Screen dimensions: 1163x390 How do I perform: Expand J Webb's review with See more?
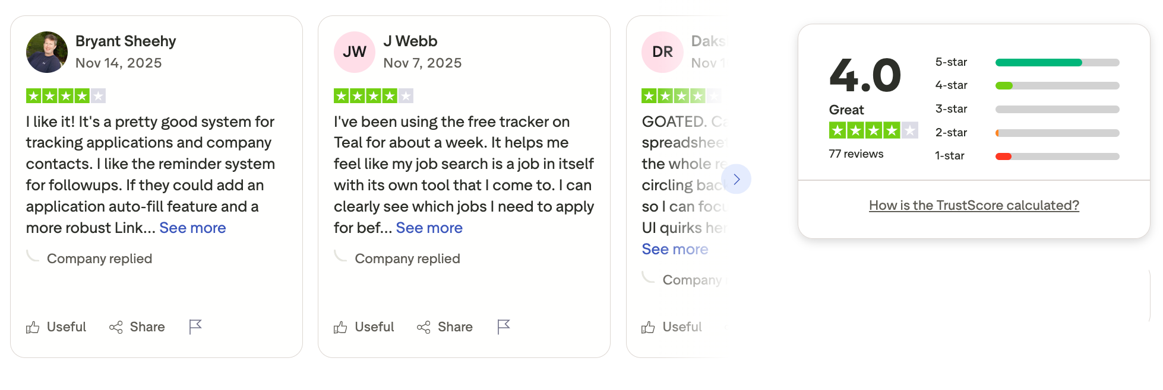pos(429,228)
